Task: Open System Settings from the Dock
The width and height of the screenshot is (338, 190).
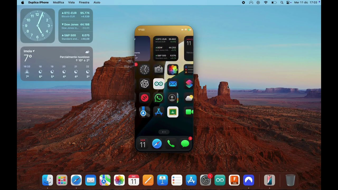Action: tap(205, 180)
